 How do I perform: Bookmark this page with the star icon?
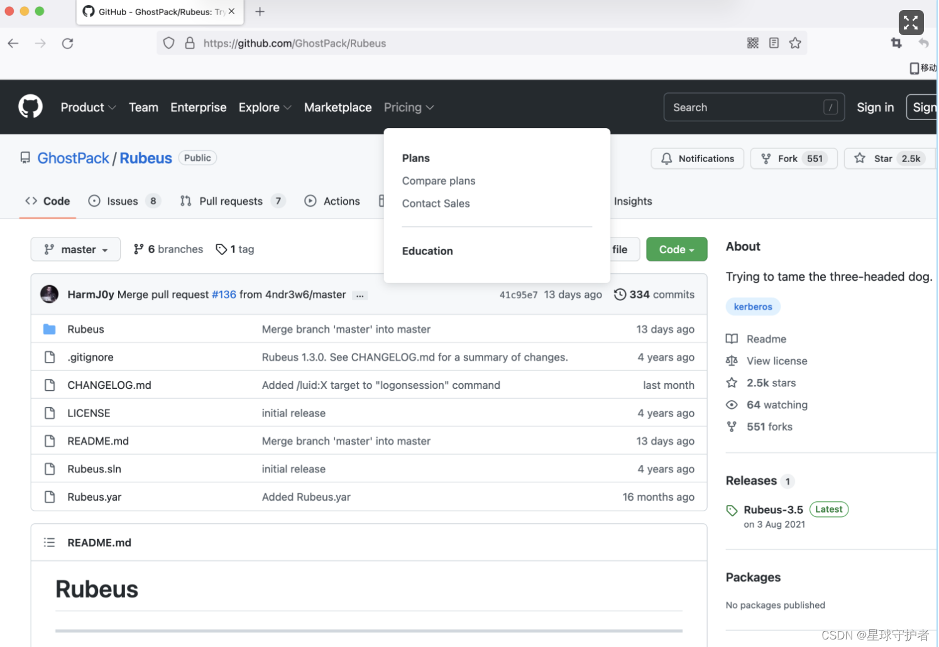coord(796,43)
